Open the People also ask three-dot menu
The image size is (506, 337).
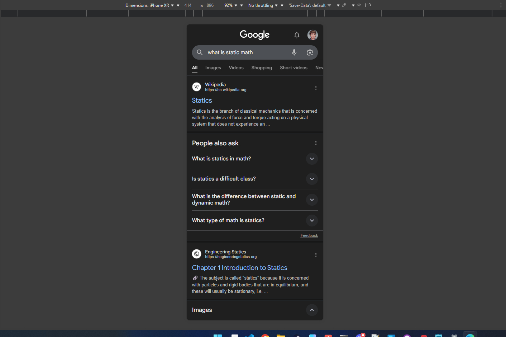[316, 143]
